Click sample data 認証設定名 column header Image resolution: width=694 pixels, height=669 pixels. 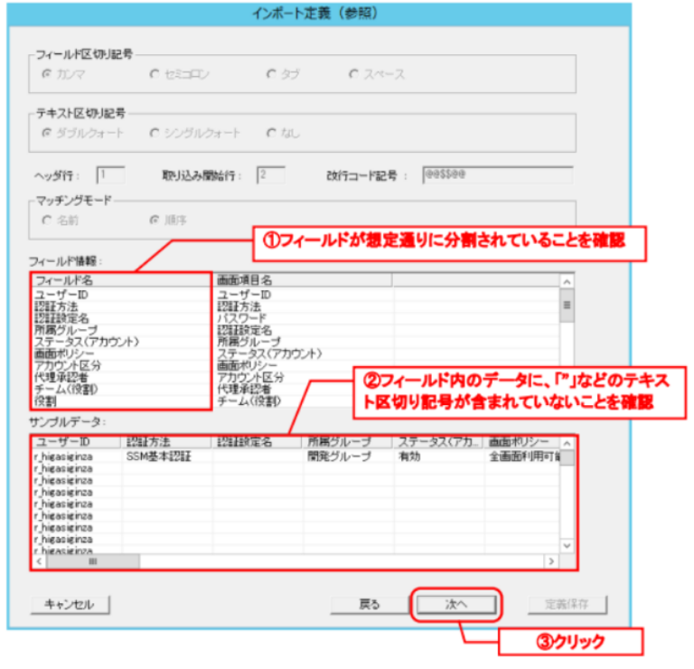click(258, 442)
